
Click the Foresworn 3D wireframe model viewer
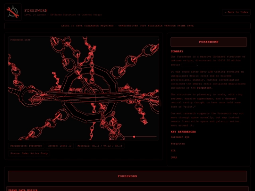(84, 88)
